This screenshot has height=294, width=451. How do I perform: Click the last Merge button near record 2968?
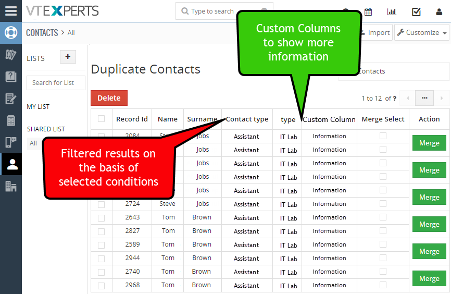pyautogui.click(x=429, y=278)
